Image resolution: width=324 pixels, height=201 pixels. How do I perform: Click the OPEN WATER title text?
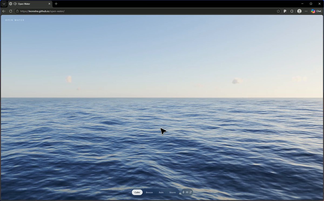coord(15,20)
